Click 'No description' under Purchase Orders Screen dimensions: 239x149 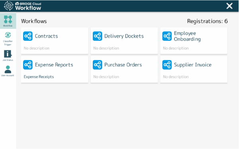tap(106, 77)
